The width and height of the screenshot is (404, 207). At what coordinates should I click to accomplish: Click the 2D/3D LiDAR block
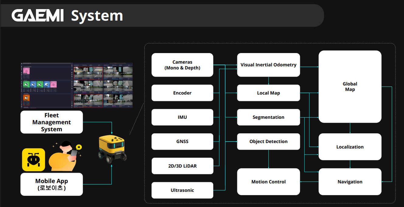point(182,166)
